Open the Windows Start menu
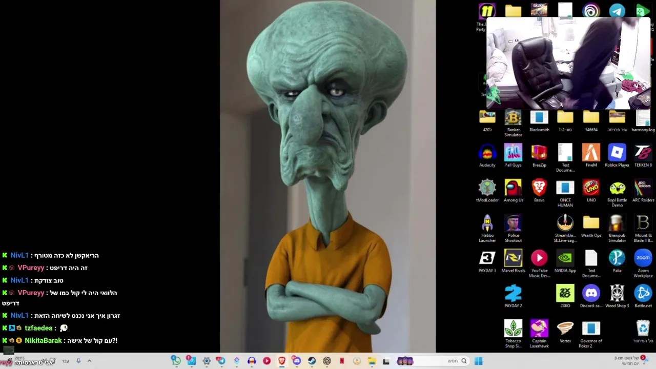 (478, 361)
